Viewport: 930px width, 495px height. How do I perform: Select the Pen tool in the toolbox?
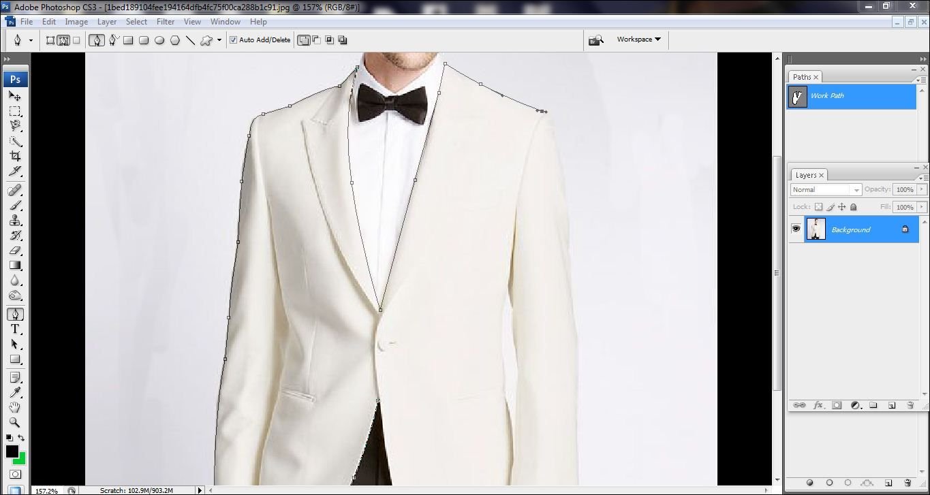coord(16,314)
